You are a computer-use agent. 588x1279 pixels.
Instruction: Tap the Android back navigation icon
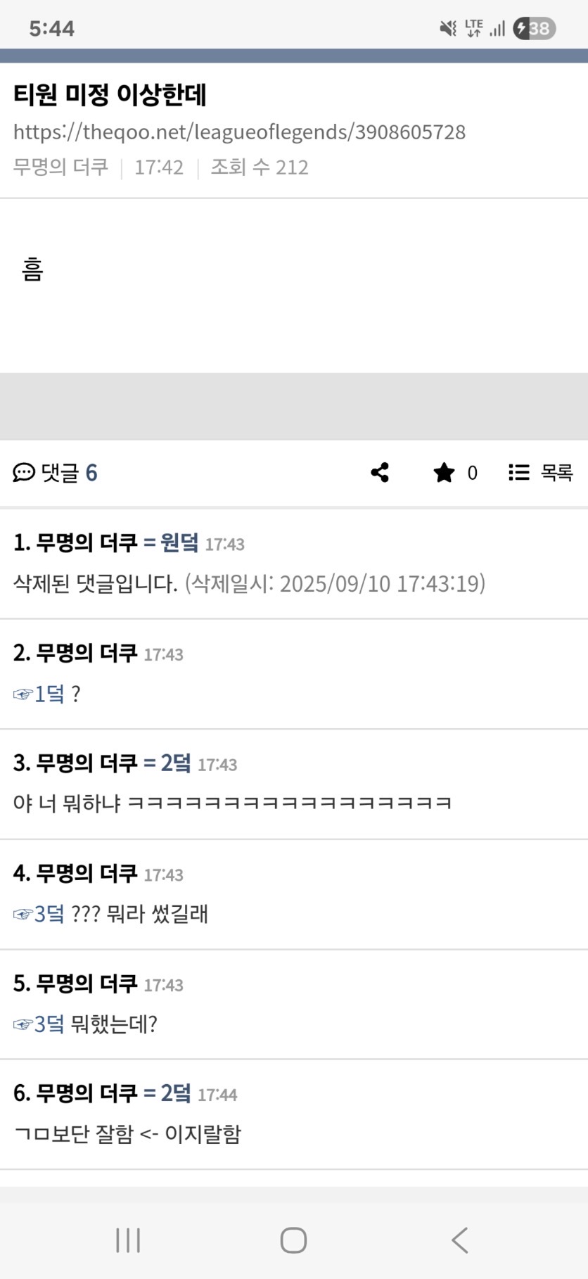pos(459,1240)
